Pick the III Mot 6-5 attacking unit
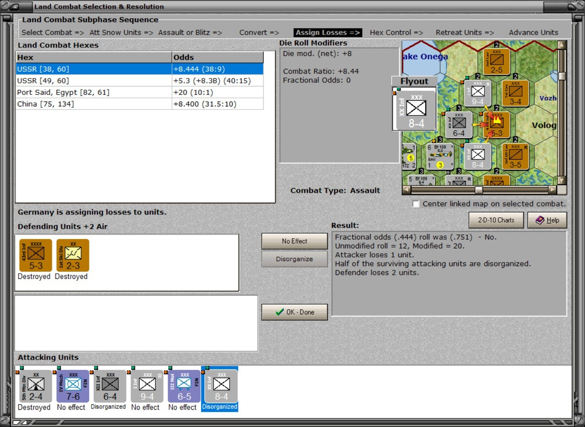 [184, 386]
